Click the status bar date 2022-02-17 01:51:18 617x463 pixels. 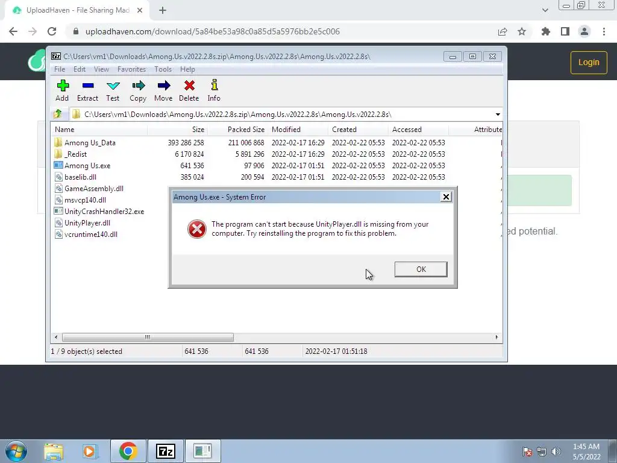tap(336, 351)
